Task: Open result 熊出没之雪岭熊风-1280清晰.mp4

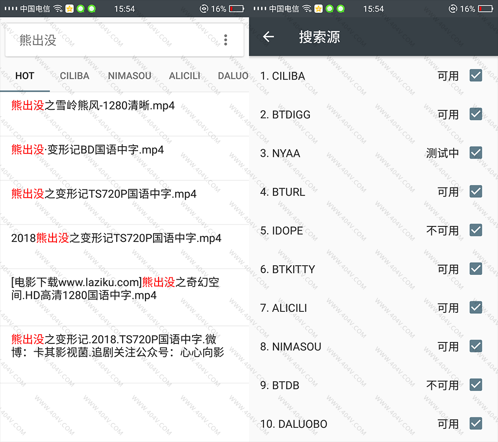Action: [x=93, y=106]
